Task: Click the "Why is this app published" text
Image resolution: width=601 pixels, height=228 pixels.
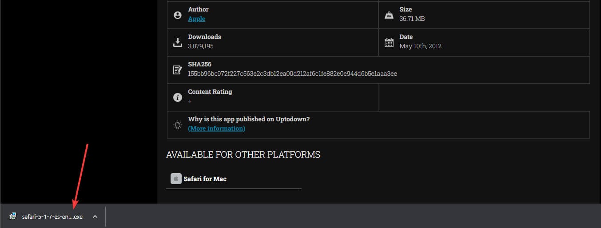Action: (x=249, y=119)
